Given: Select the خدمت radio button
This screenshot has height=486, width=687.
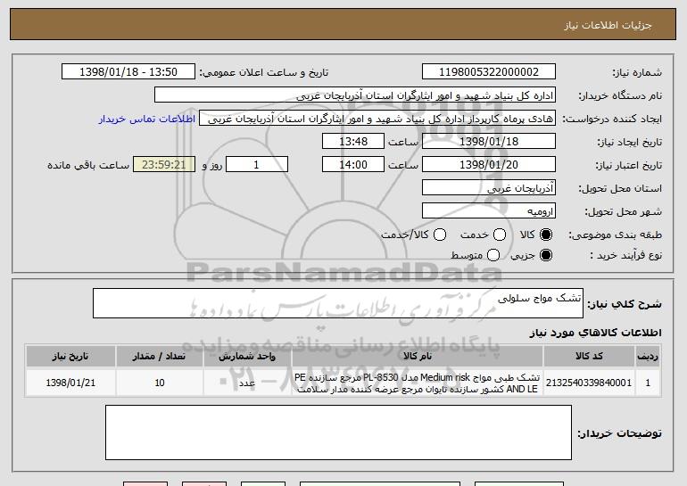Looking at the screenshot, I should pyautogui.click(x=500, y=235).
